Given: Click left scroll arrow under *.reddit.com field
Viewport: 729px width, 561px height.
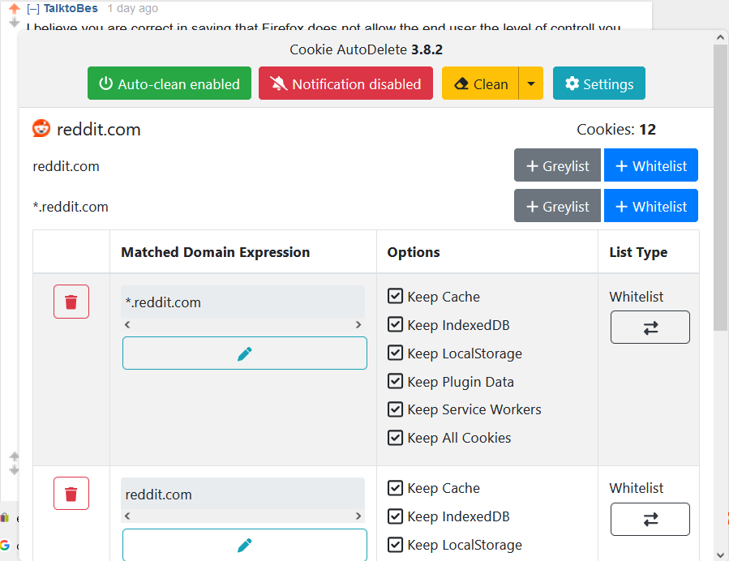Looking at the screenshot, I should pos(127,324).
